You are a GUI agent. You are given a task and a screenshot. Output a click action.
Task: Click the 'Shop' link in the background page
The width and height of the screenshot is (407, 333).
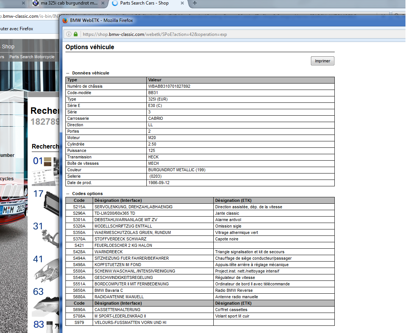pyautogui.click(x=8, y=47)
